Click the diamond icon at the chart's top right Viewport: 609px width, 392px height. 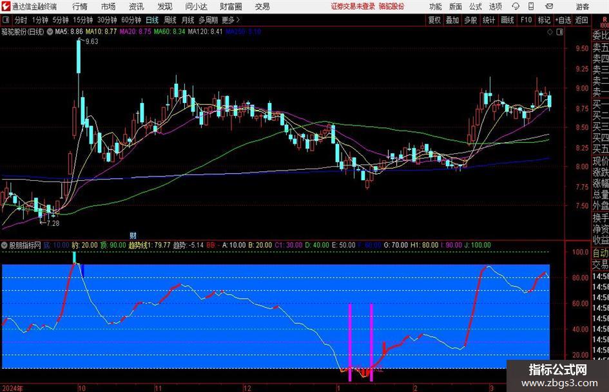[x=550, y=32]
